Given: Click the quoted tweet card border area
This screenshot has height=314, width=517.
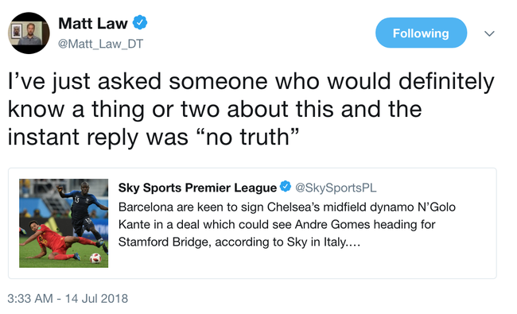Looking at the screenshot, I should coord(252,223).
